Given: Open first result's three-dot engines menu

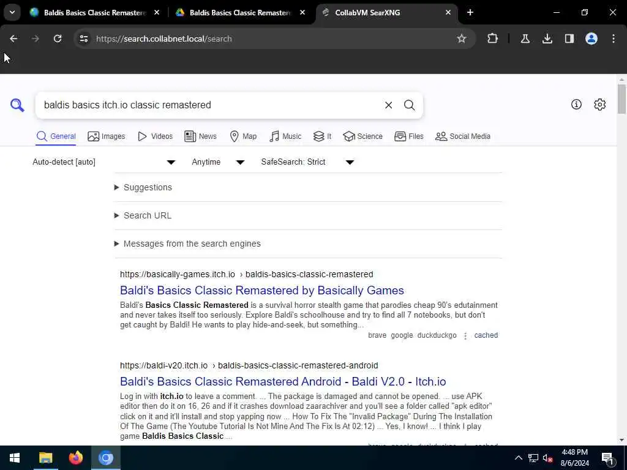Looking at the screenshot, I should (465, 336).
